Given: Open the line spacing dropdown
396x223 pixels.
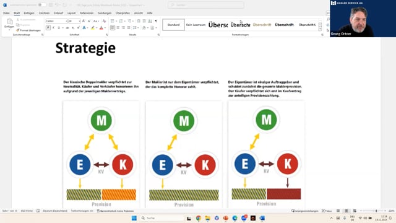Looking at the screenshot, I should tap(136, 28).
